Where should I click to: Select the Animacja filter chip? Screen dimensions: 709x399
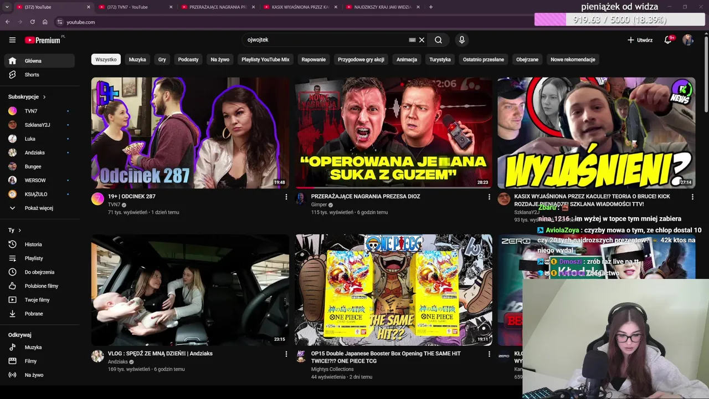pyautogui.click(x=407, y=59)
